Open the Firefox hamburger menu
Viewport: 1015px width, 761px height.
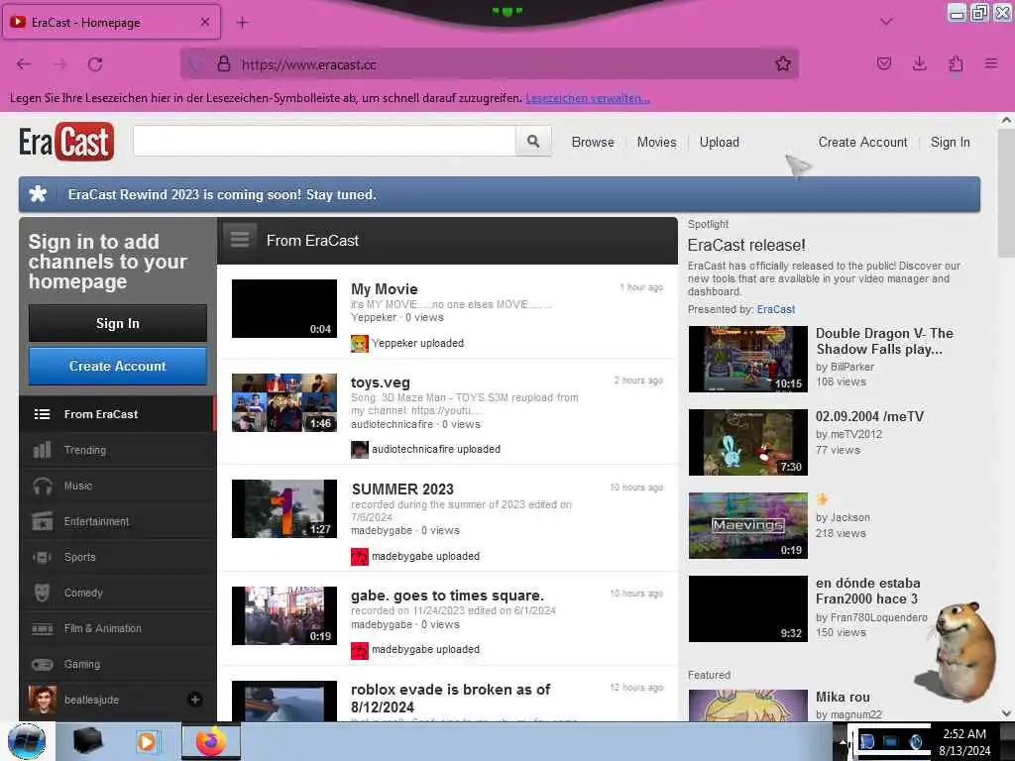[991, 63]
